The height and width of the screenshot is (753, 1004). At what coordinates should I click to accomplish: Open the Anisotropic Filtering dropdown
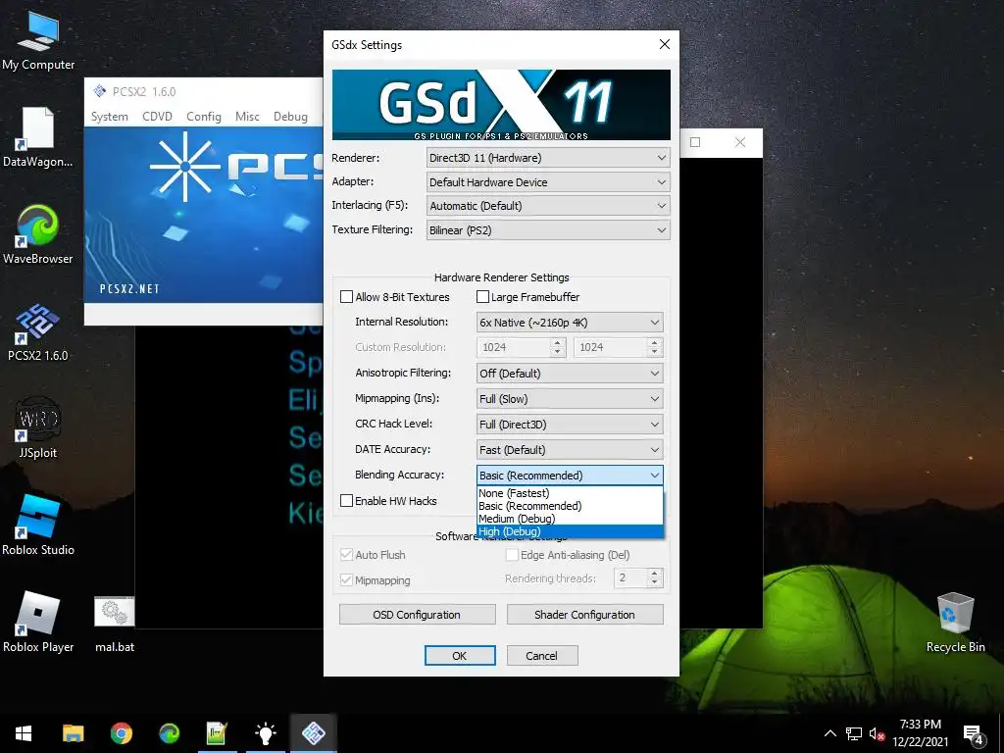coord(570,374)
